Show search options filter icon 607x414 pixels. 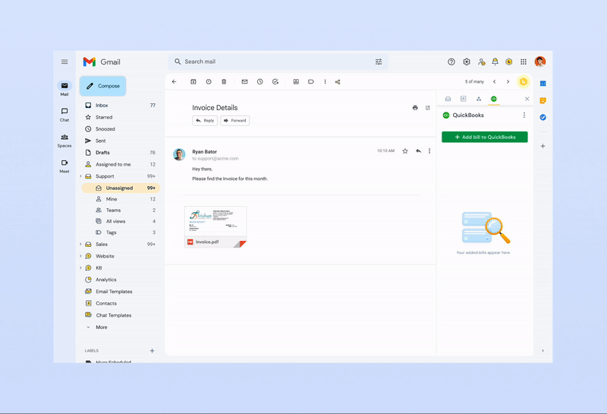379,62
